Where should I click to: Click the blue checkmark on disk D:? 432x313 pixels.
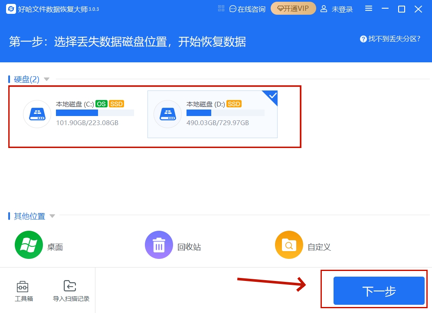272,96
